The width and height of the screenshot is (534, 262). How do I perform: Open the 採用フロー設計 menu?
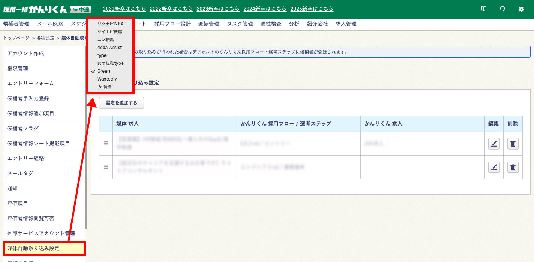172,24
